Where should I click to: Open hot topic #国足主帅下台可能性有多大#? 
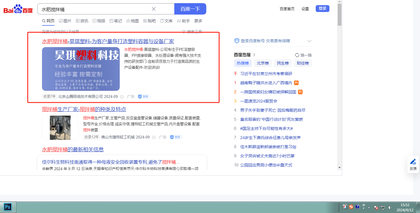tap(267, 128)
